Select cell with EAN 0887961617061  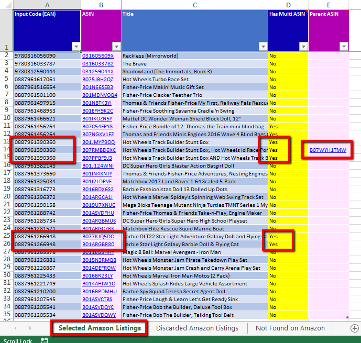[47, 80]
